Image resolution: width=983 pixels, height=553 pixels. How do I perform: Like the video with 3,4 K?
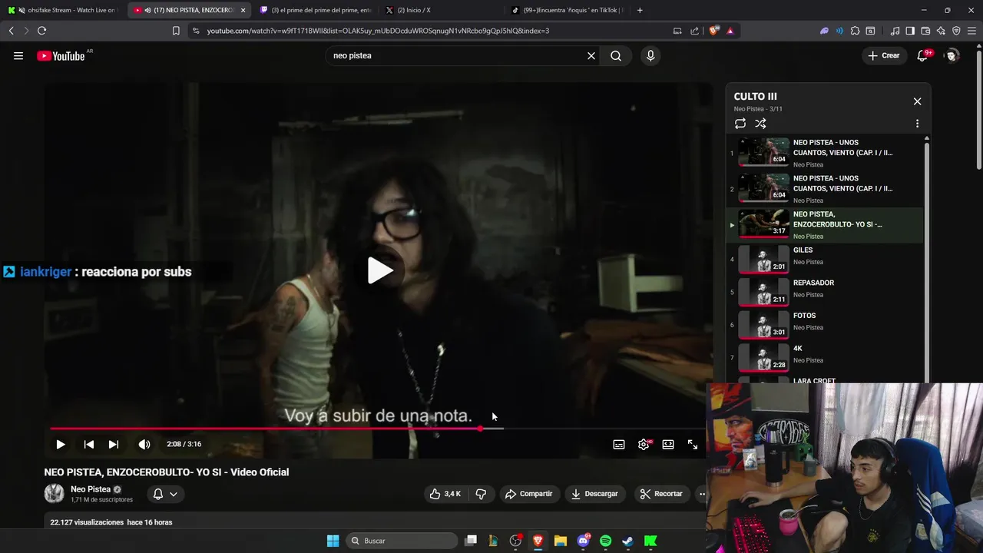[445, 494]
